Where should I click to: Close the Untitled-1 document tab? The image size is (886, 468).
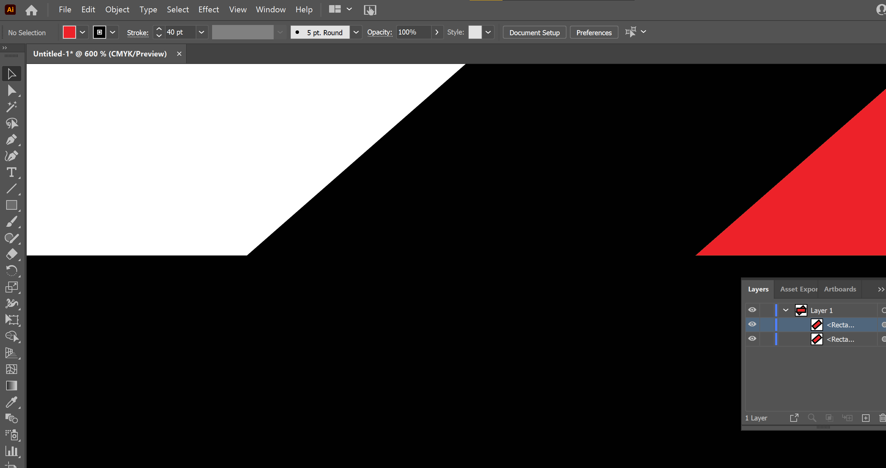tap(179, 54)
